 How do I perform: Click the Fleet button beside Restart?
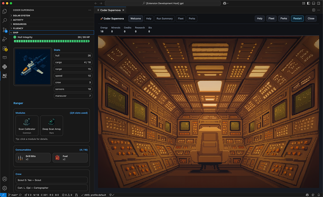click(271, 19)
